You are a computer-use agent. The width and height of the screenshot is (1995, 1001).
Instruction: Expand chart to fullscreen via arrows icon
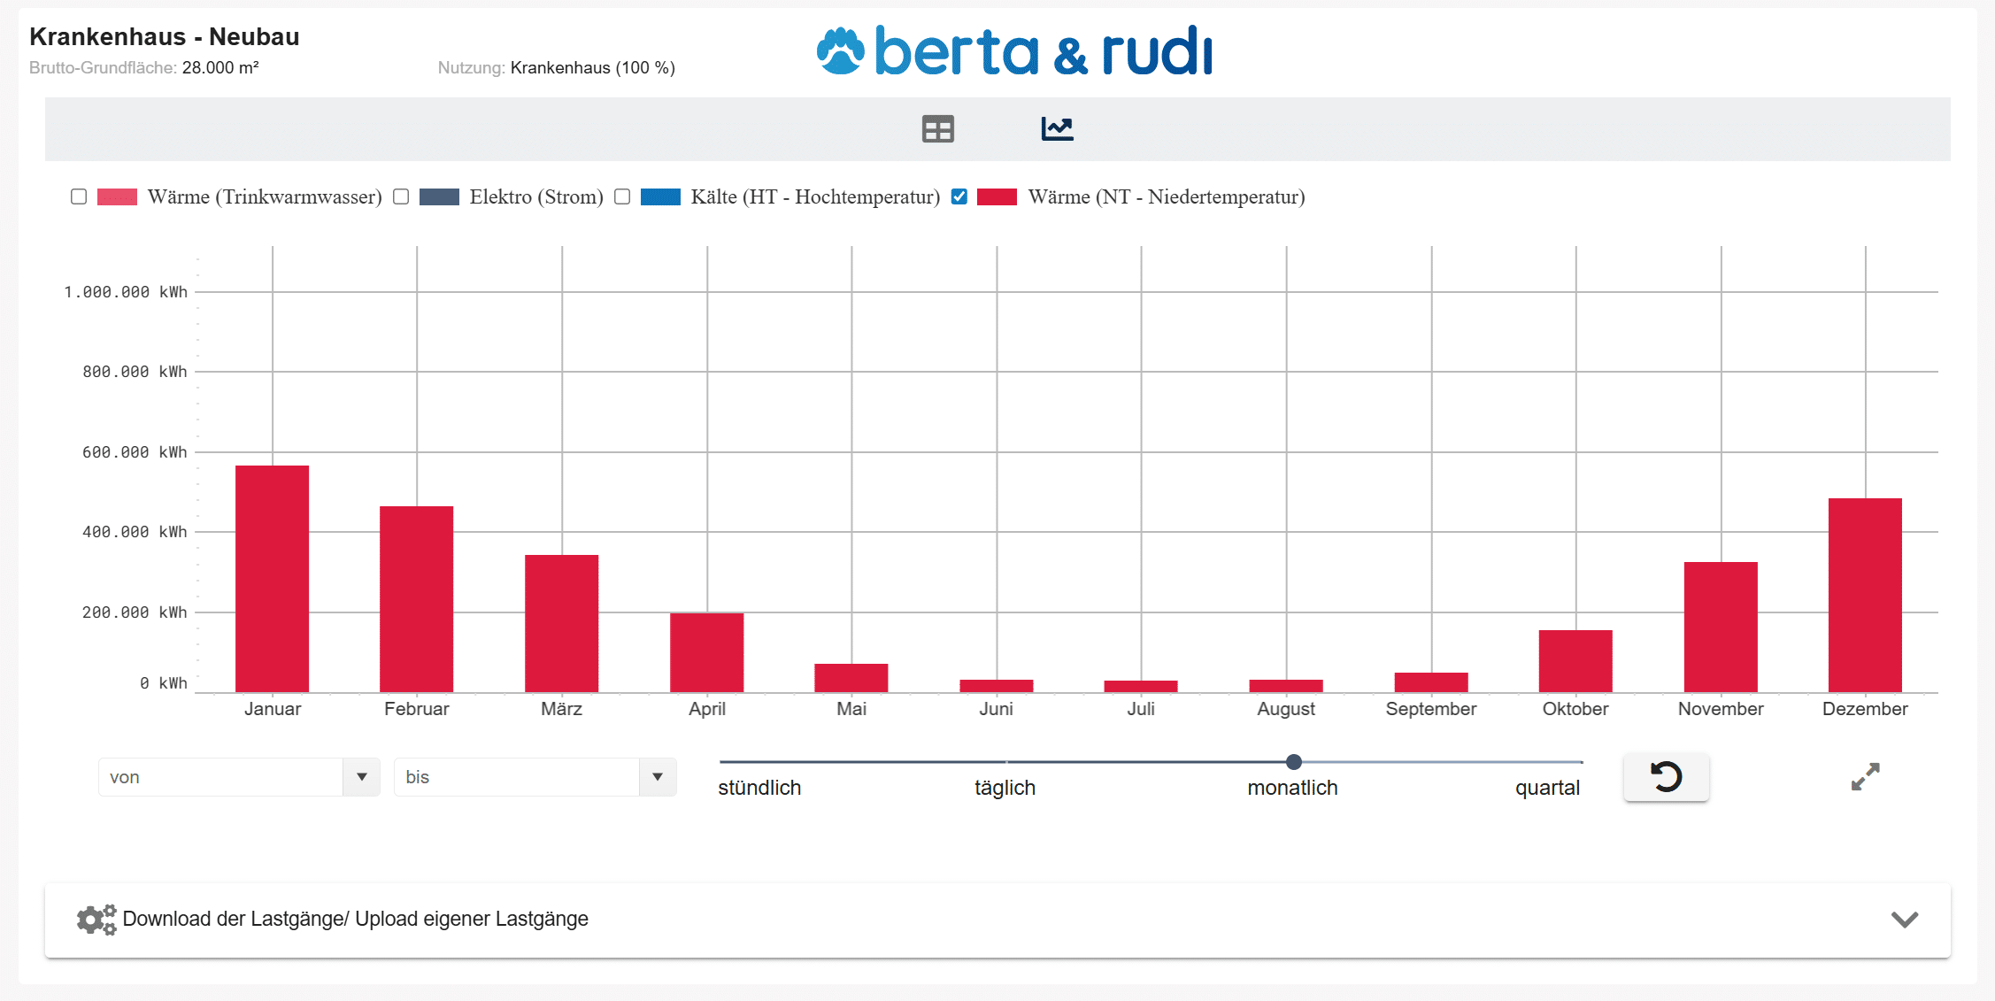(1865, 777)
